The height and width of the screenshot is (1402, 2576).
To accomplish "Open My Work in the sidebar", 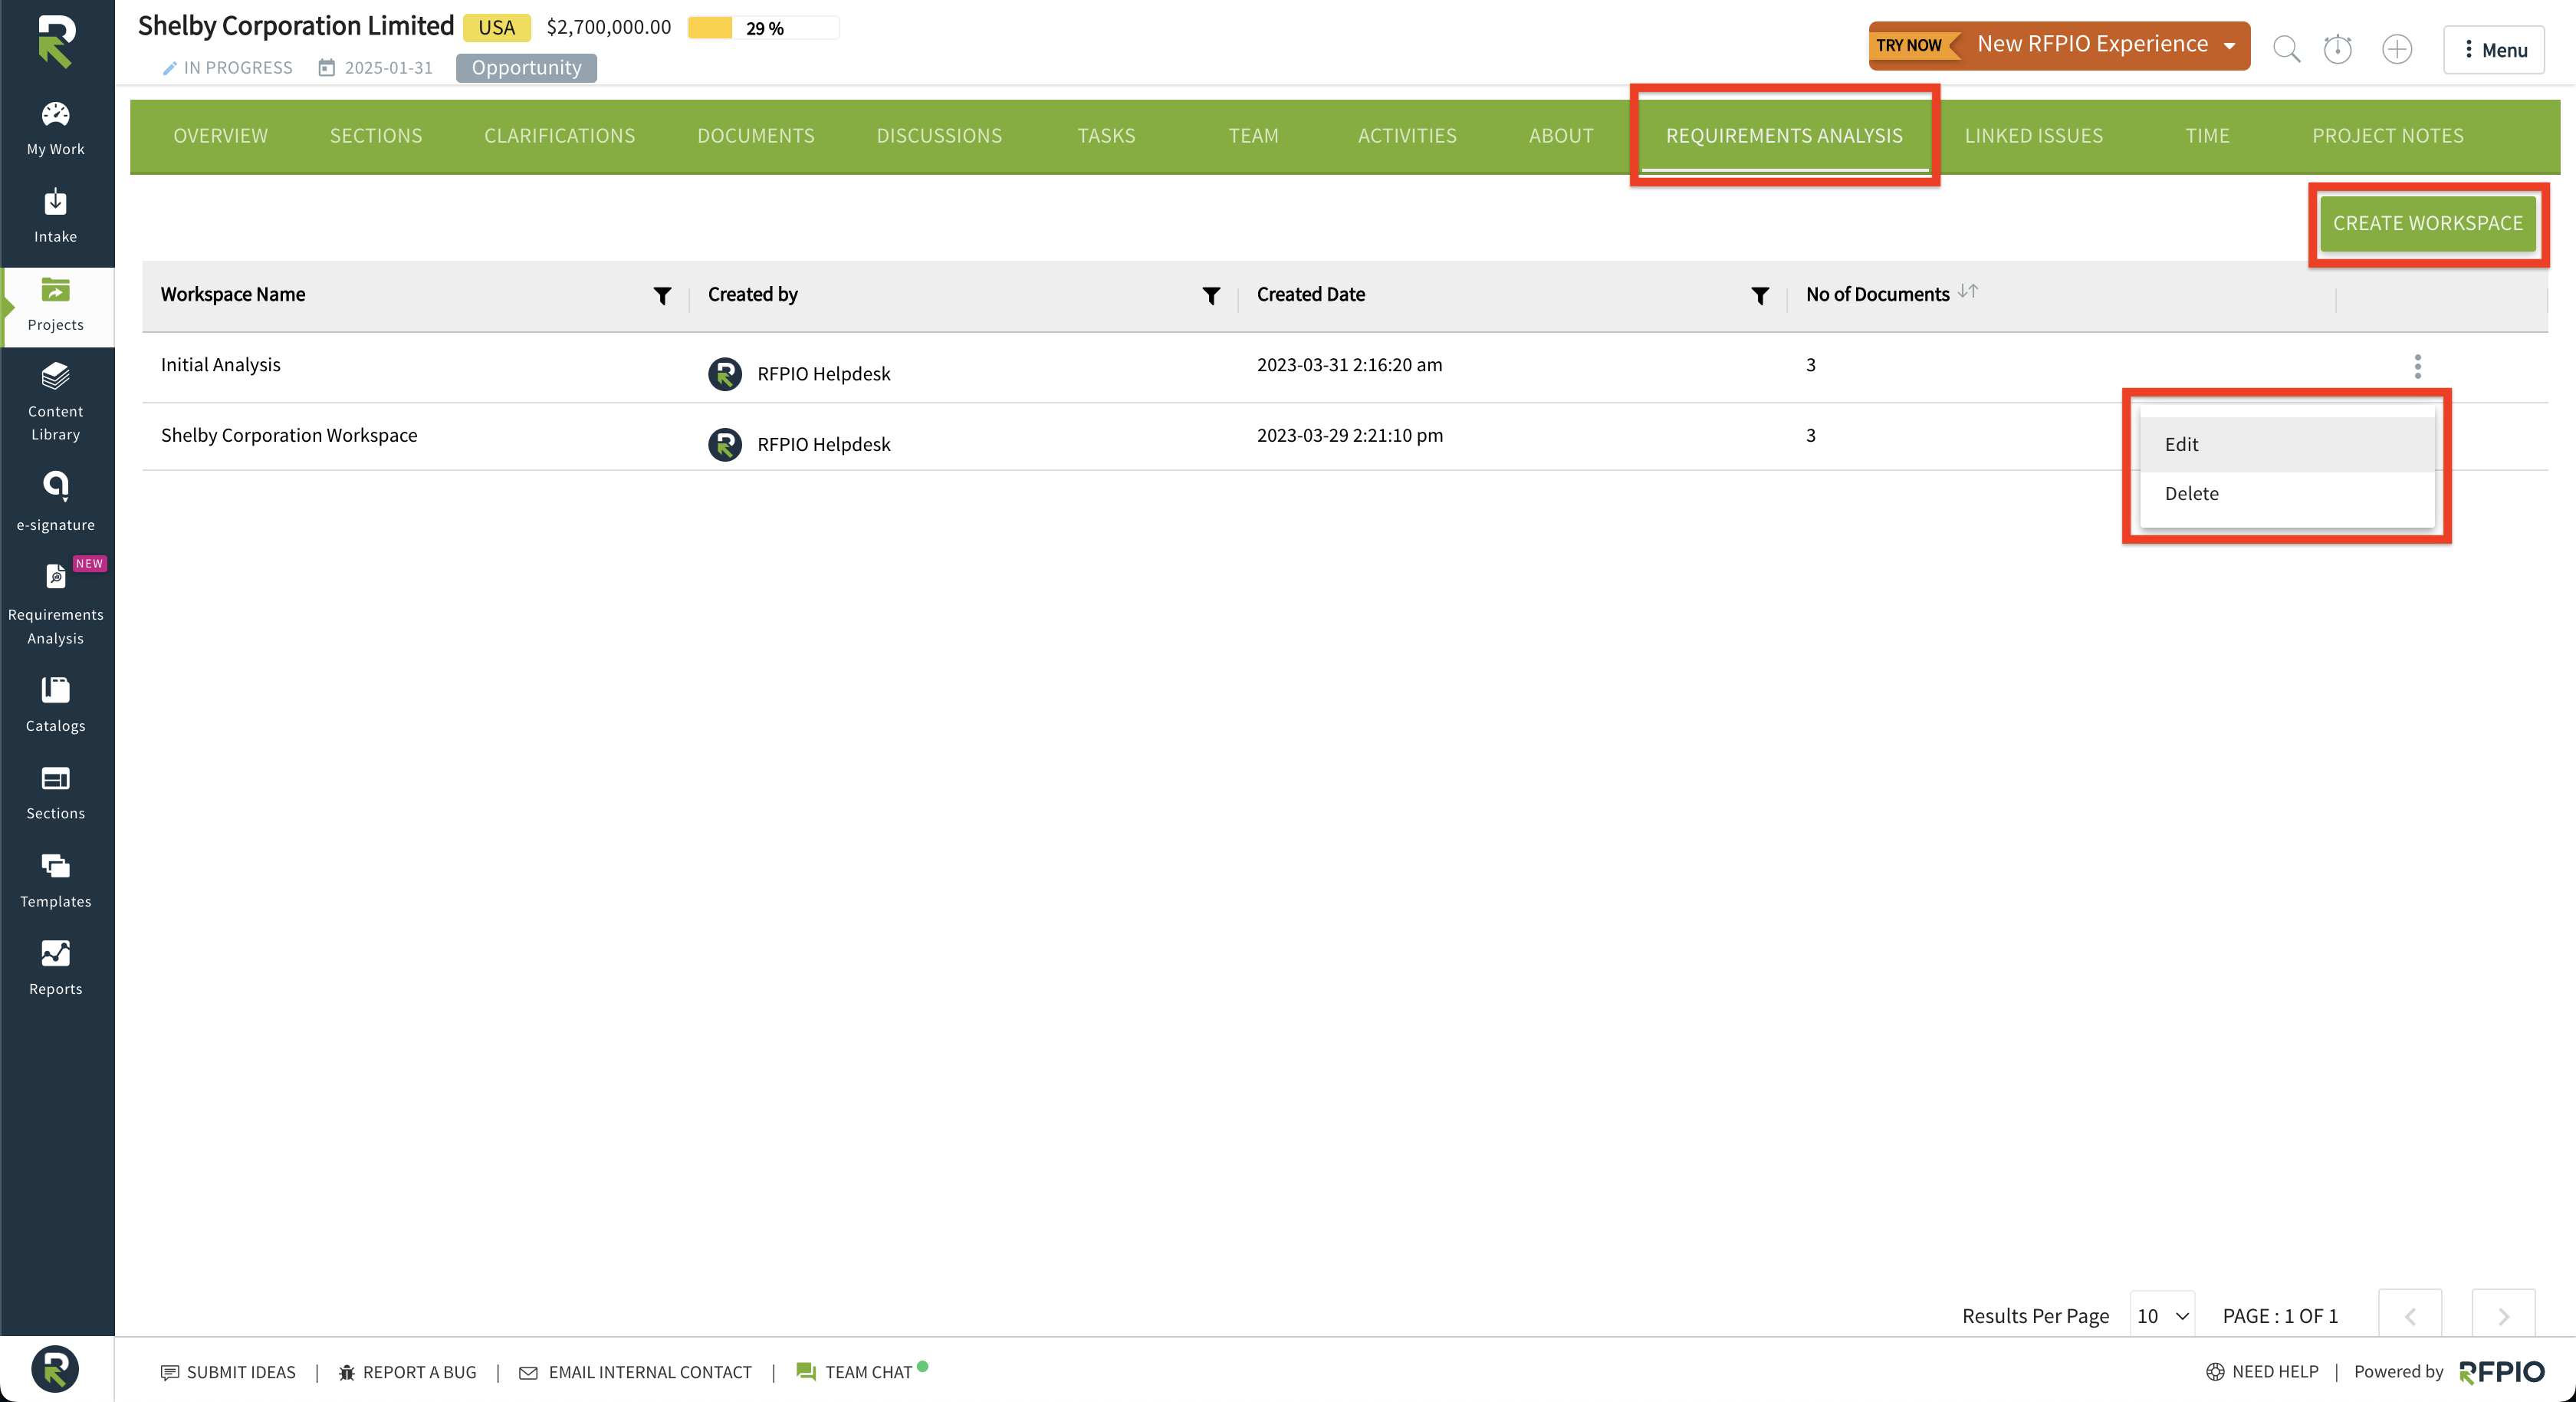I will tap(56, 128).
